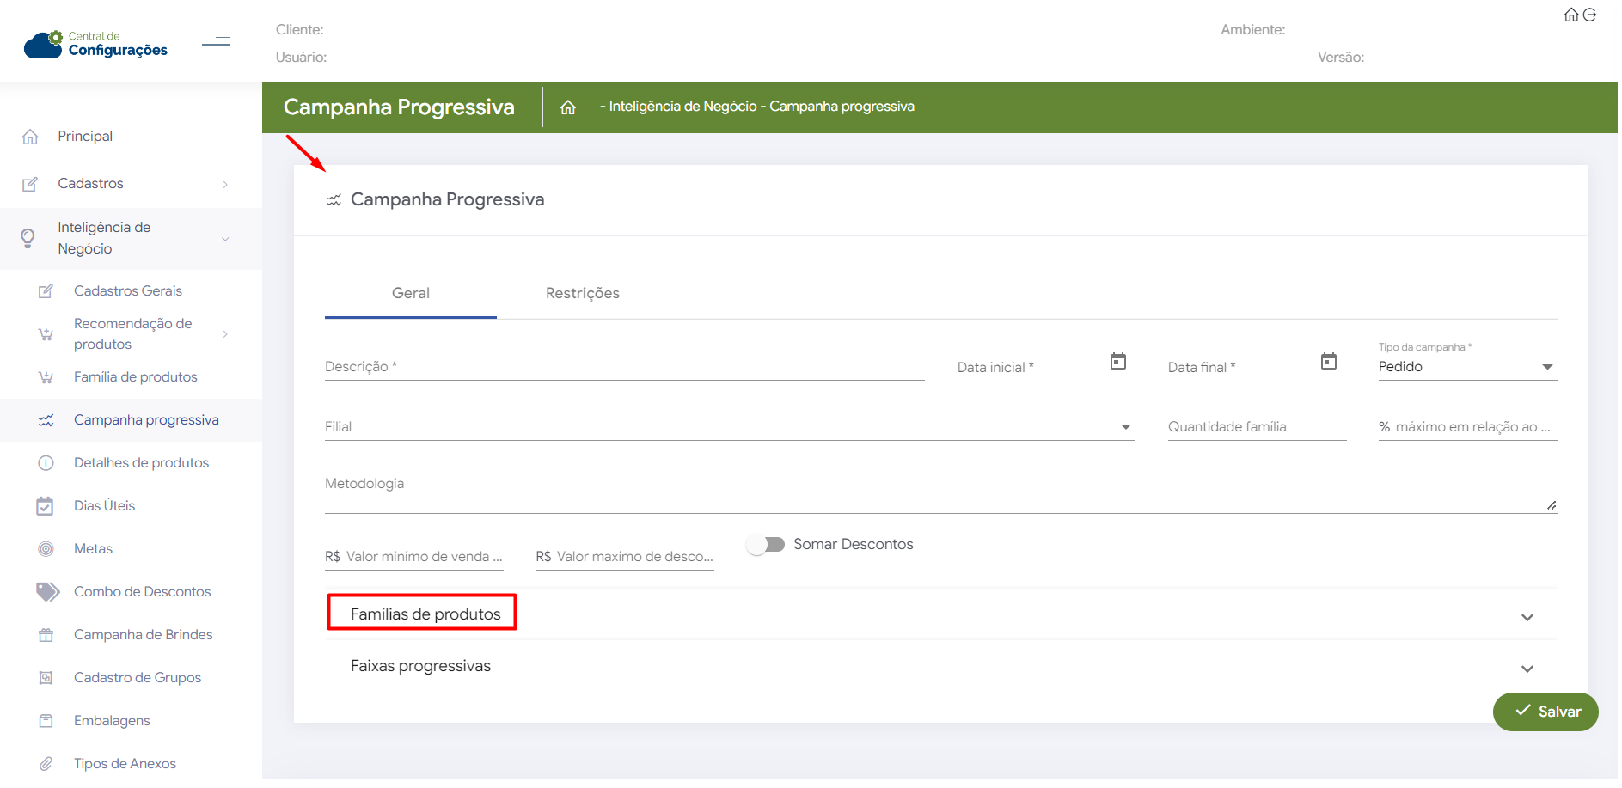Open the Filial dropdown
The height and width of the screenshot is (788, 1622).
point(729,427)
